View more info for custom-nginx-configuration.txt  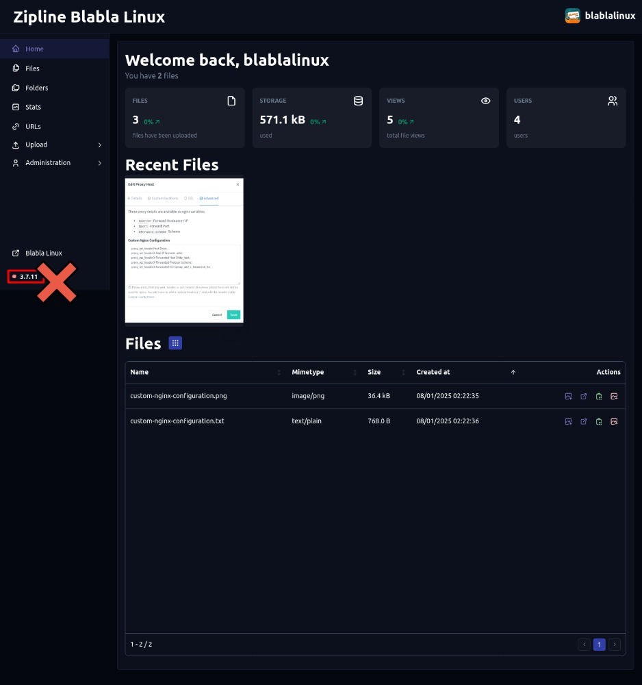click(568, 421)
